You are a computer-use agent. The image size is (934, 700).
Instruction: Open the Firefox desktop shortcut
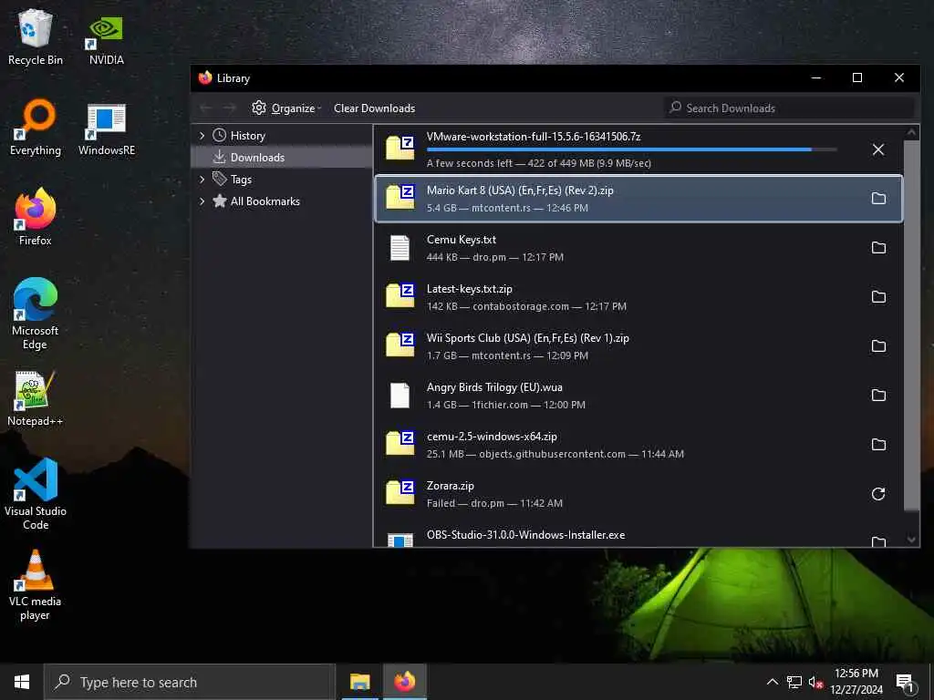pyautogui.click(x=36, y=217)
